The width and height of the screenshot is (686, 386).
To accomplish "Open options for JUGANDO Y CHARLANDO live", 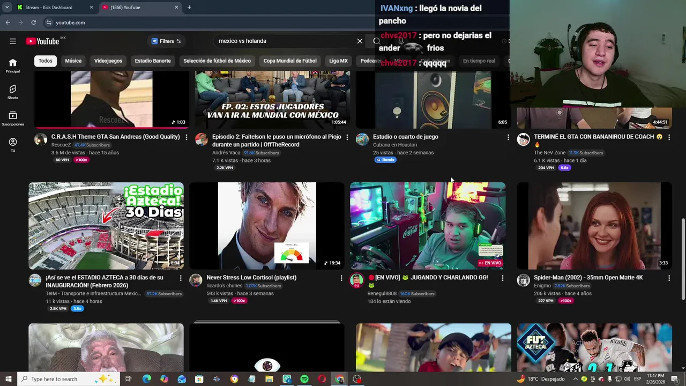I will coord(502,278).
